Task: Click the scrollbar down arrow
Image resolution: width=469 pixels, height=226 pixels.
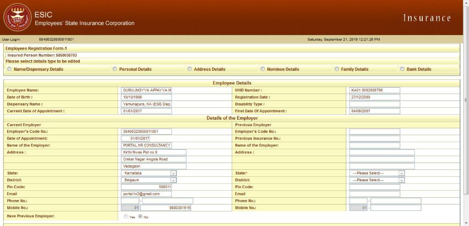Action: 466,223
